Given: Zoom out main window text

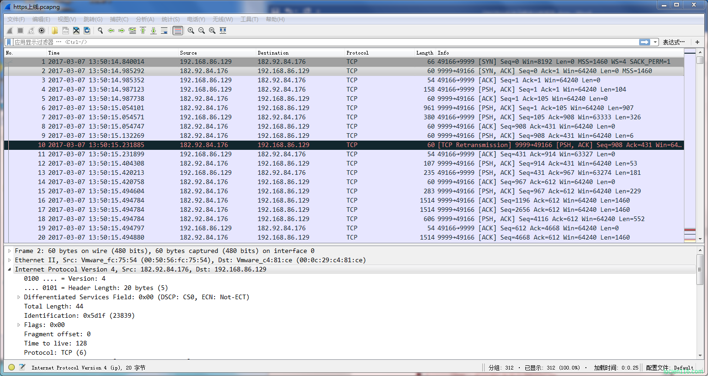Looking at the screenshot, I should pyautogui.click(x=202, y=31).
